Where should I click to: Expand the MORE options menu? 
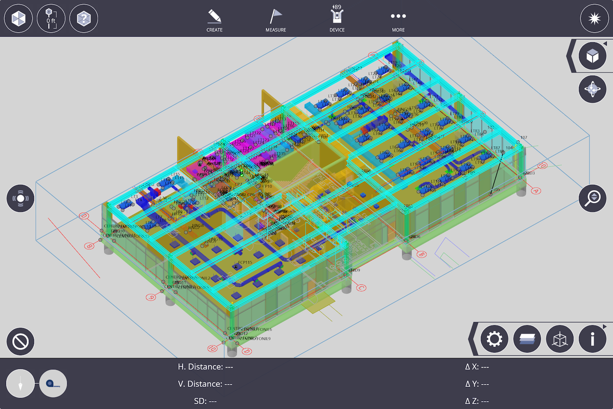point(398,20)
